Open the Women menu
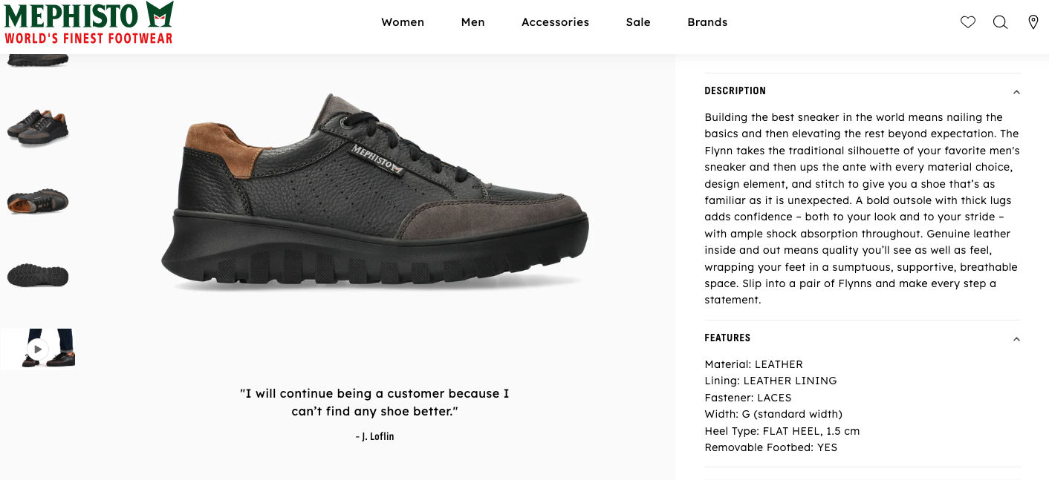Viewport: 1049px width, 480px height. click(x=403, y=22)
